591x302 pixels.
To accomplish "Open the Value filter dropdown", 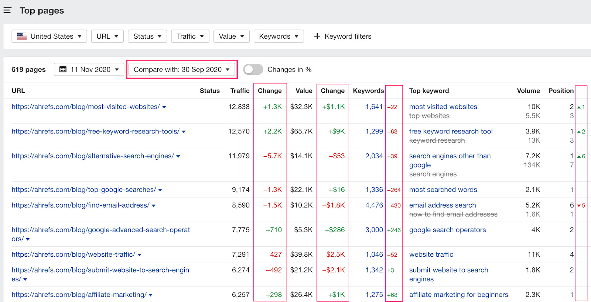I will pos(231,36).
